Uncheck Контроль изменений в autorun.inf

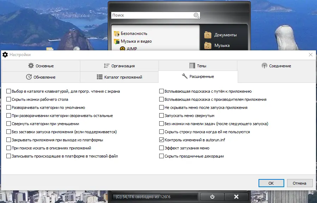tap(161, 140)
